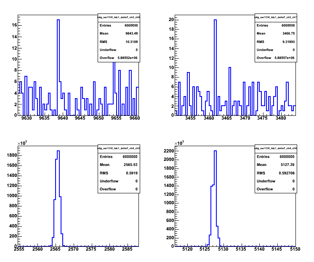The height and width of the screenshot is (262, 314).
Task: Click x-axis label 3460 in top-right plot
Action: pos(209,118)
